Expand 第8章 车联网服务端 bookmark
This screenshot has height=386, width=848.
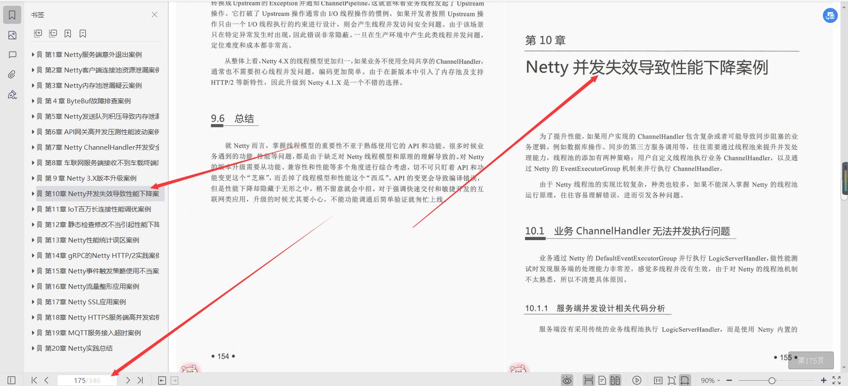33,163
